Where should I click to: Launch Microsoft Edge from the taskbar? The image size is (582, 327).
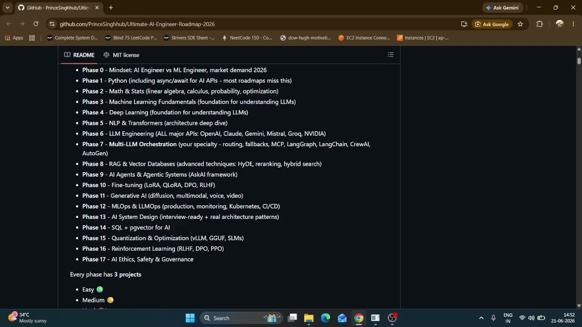pyautogui.click(x=326, y=318)
